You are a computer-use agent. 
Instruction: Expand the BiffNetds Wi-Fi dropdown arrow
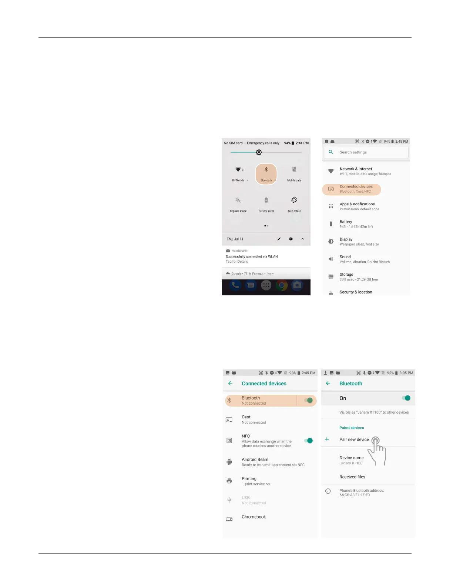(247, 180)
